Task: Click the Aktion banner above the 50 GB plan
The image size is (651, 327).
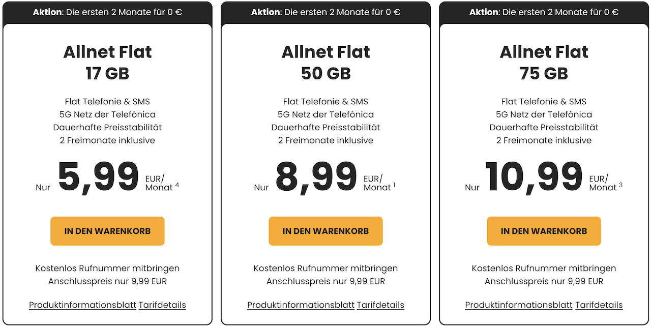Action: pos(325,12)
